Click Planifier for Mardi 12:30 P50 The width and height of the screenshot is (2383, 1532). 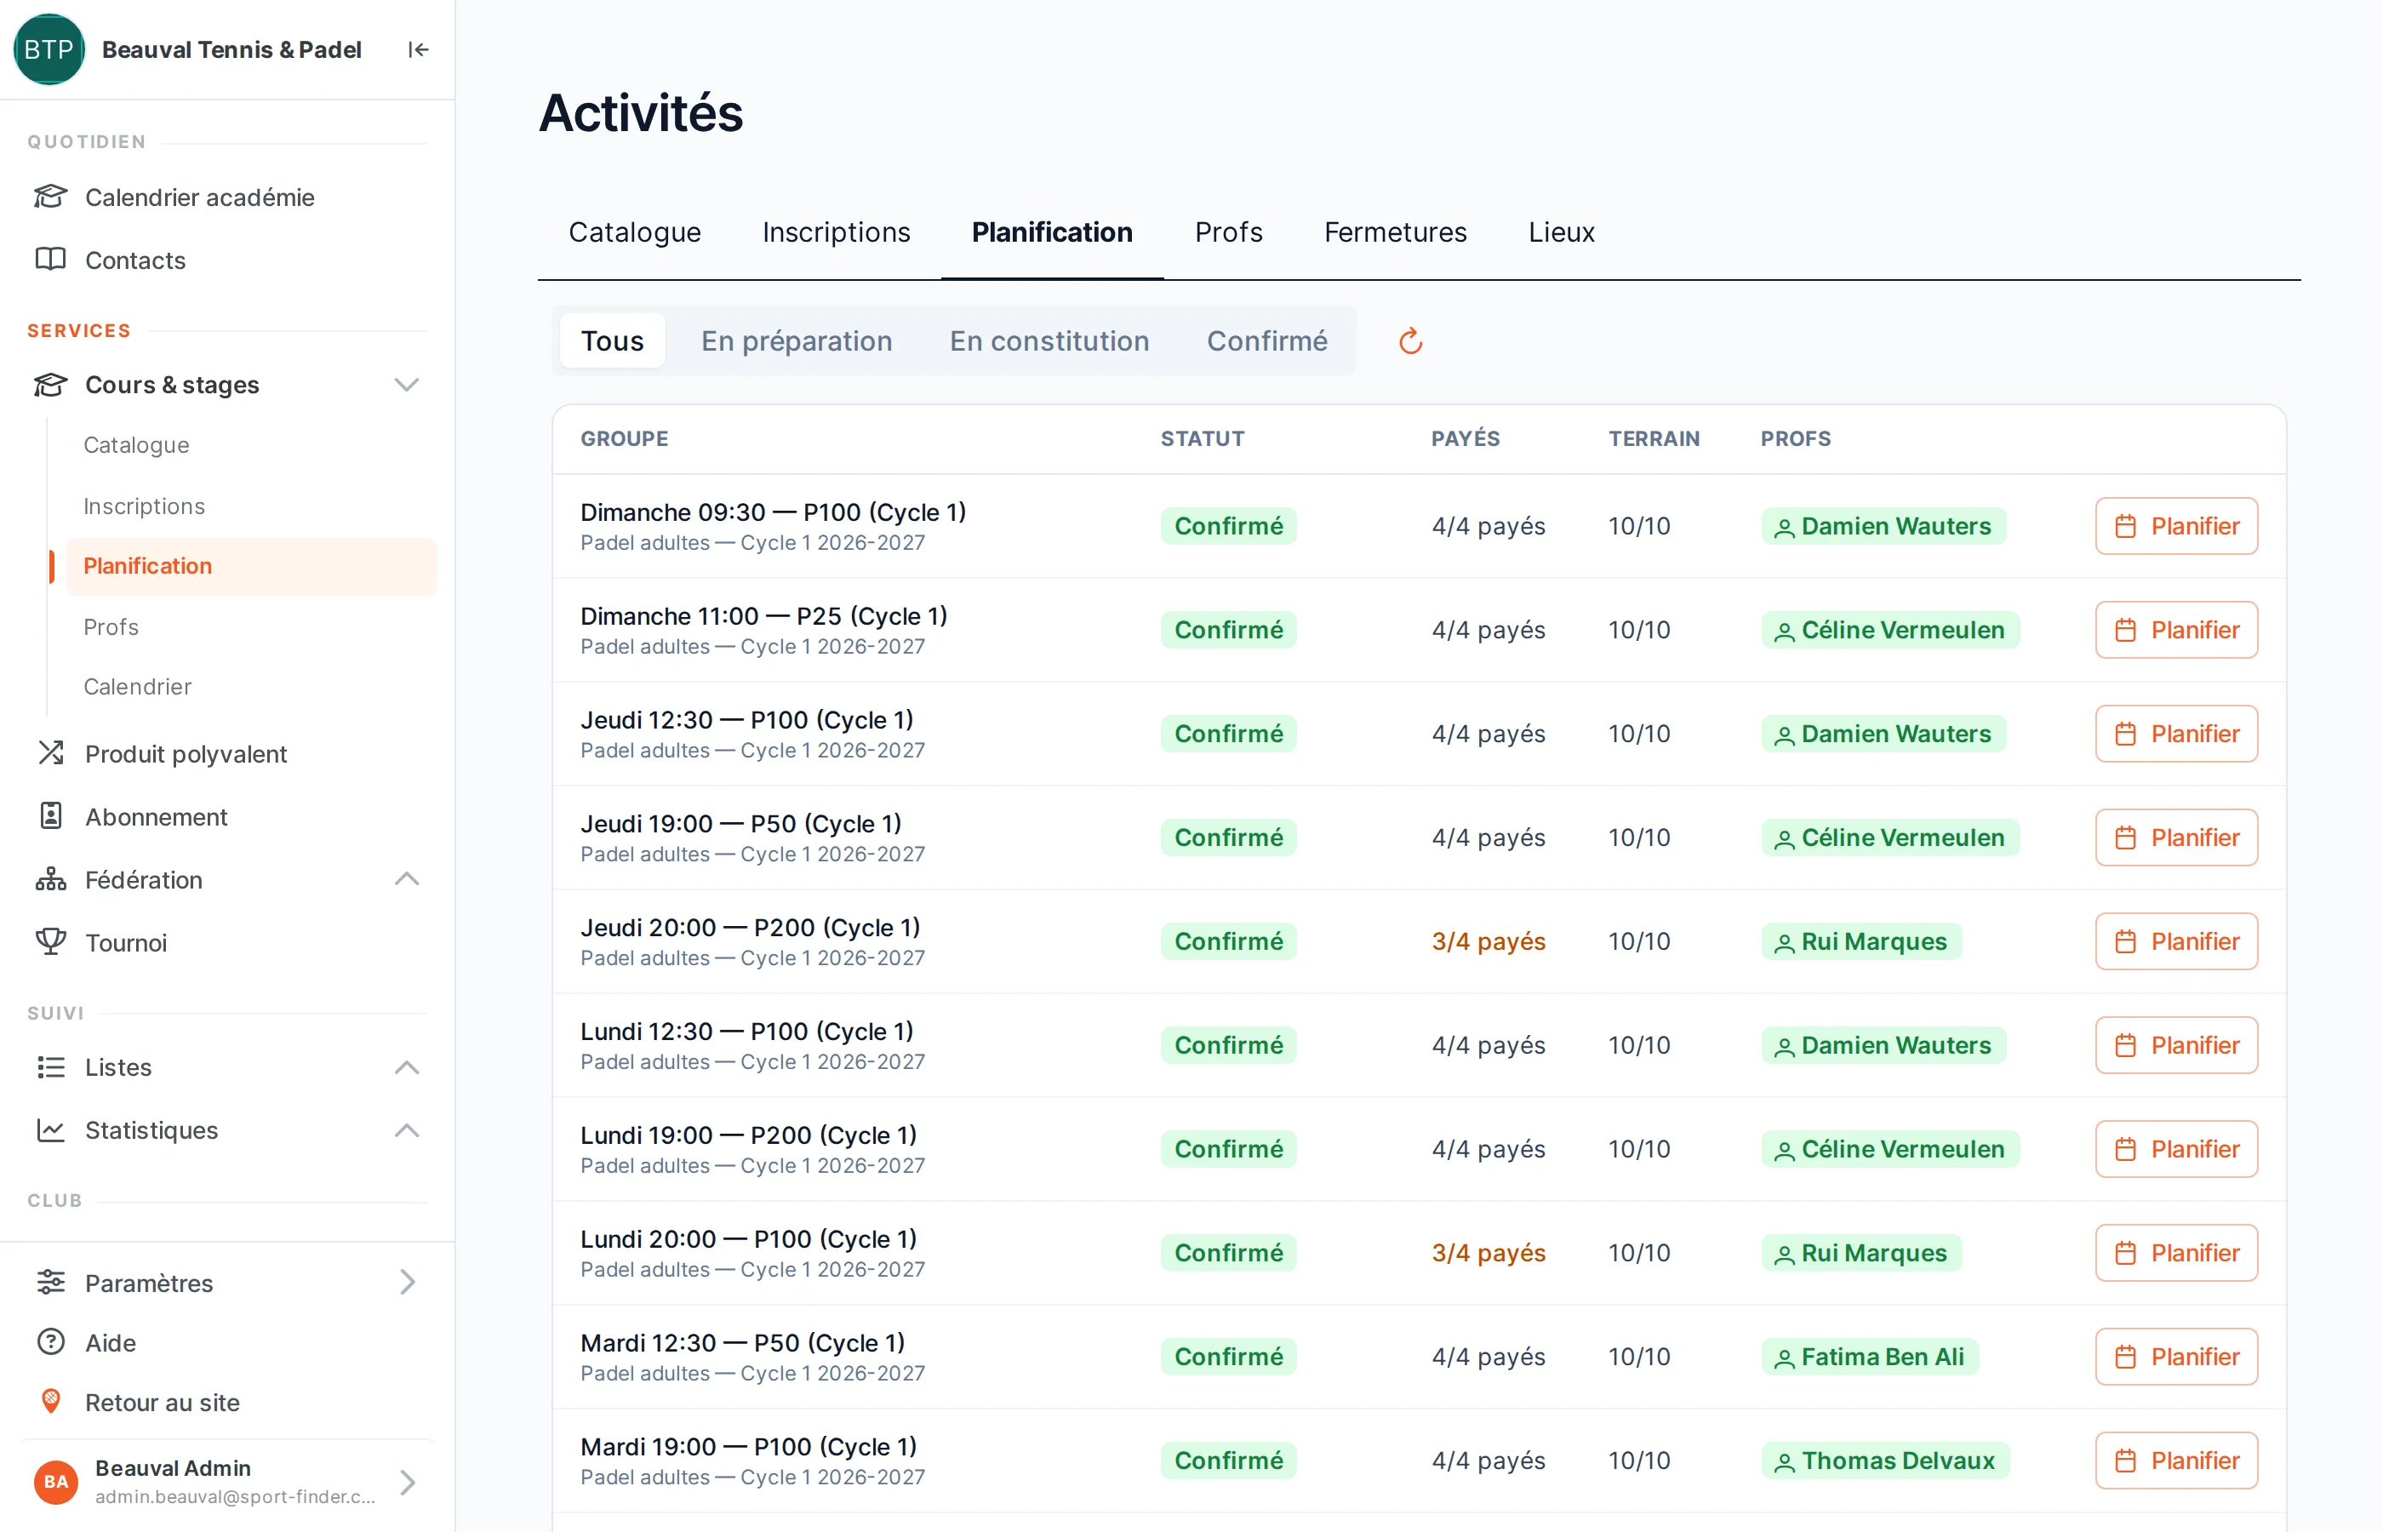pyautogui.click(x=2176, y=1357)
